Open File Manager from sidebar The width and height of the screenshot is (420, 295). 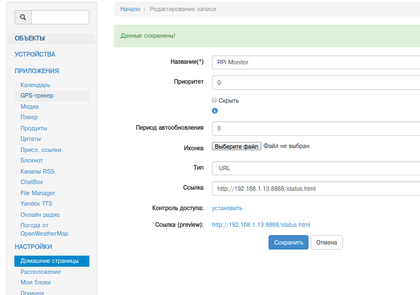point(38,193)
